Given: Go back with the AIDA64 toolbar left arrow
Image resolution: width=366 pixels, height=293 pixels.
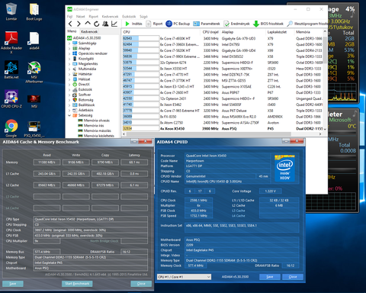Looking at the screenshot, I should click(70, 24).
